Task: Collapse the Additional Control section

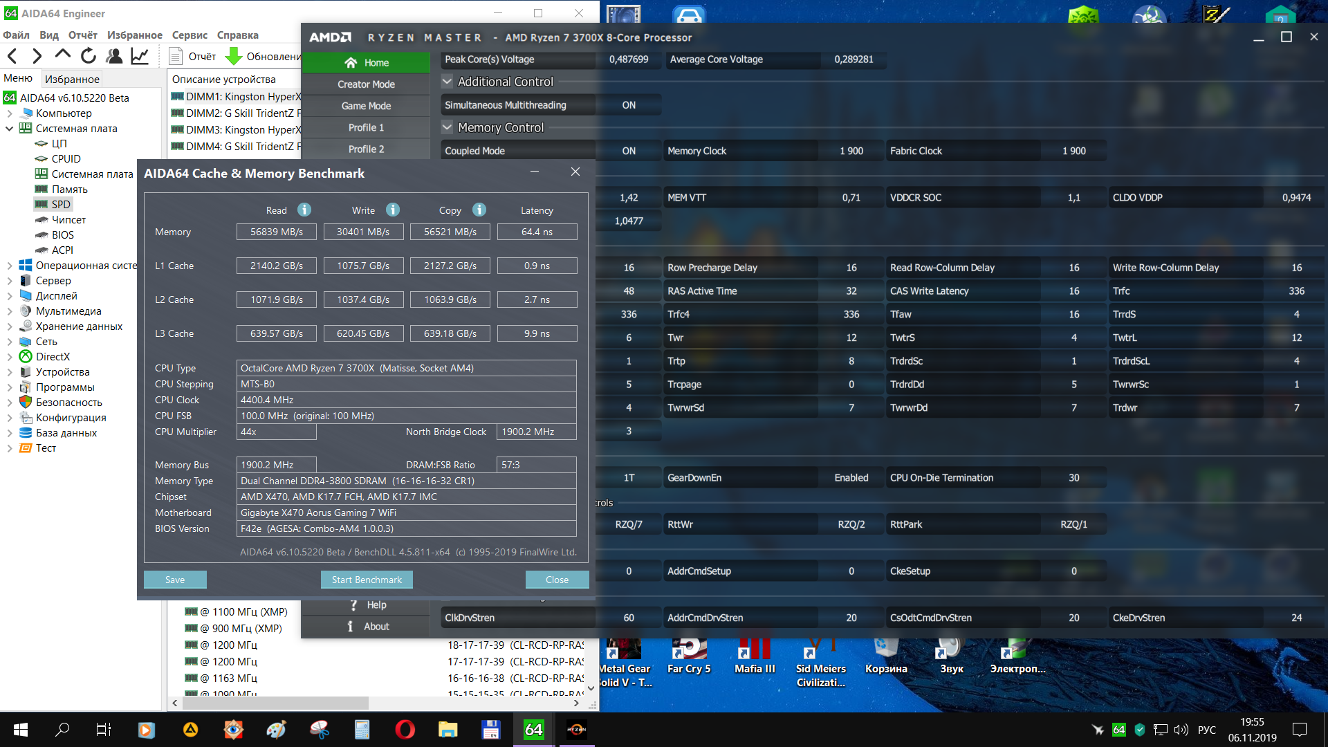Action: point(448,82)
